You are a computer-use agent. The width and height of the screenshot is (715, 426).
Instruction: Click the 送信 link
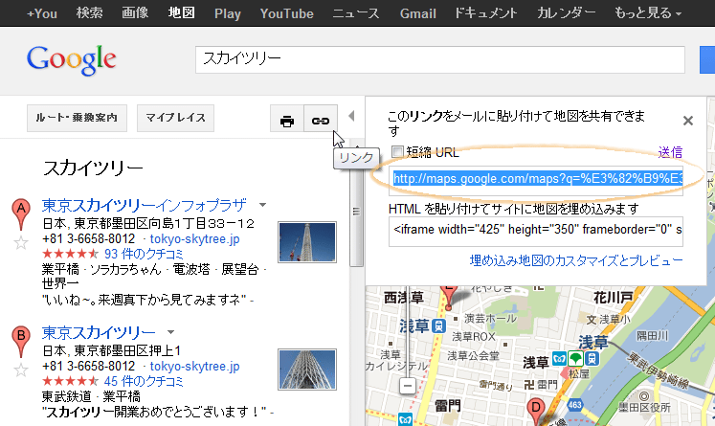click(670, 152)
